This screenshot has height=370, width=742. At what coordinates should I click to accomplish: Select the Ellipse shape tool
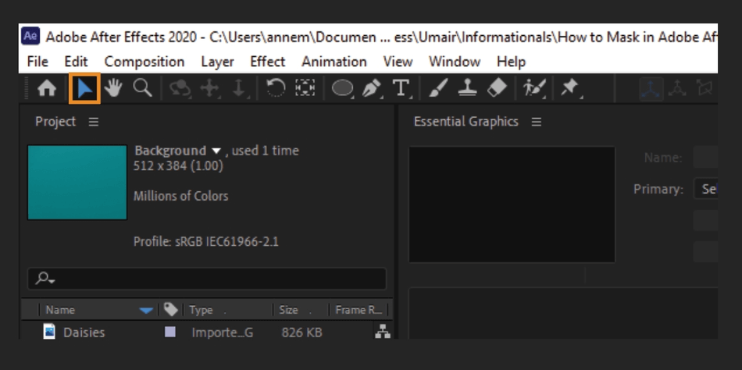pos(342,88)
